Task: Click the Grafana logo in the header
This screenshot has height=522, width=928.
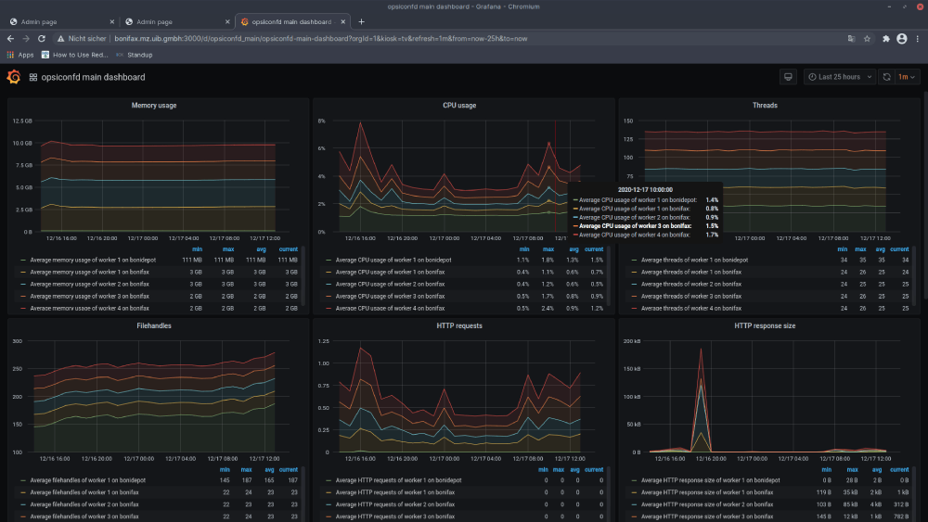Action: tap(14, 77)
